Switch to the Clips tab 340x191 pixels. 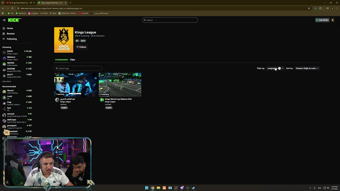73,60
